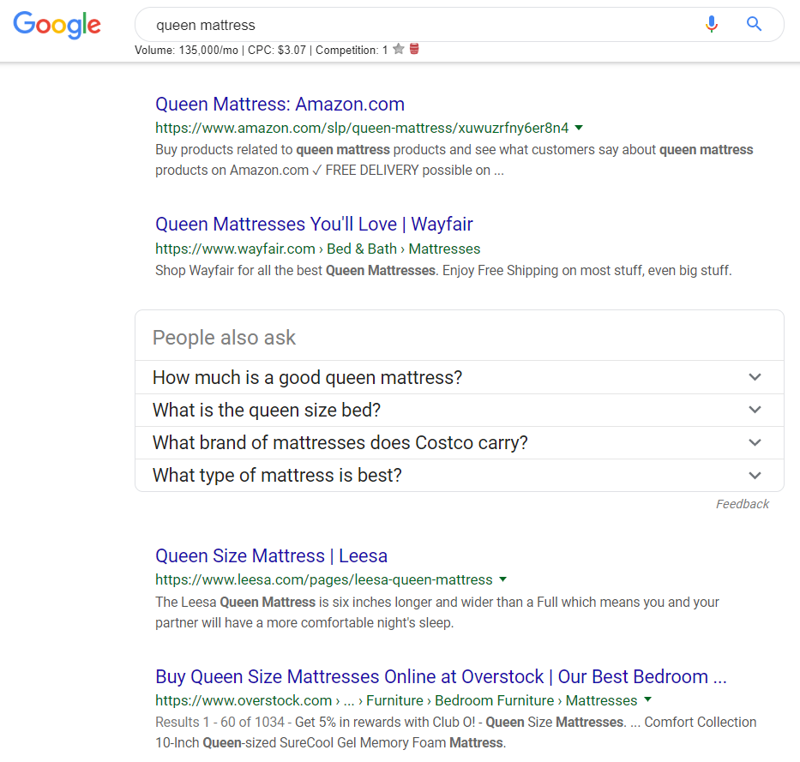The height and width of the screenshot is (762, 800).
Task: Open 'Queen Mattress: Amazon.com' result
Action: 280,104
